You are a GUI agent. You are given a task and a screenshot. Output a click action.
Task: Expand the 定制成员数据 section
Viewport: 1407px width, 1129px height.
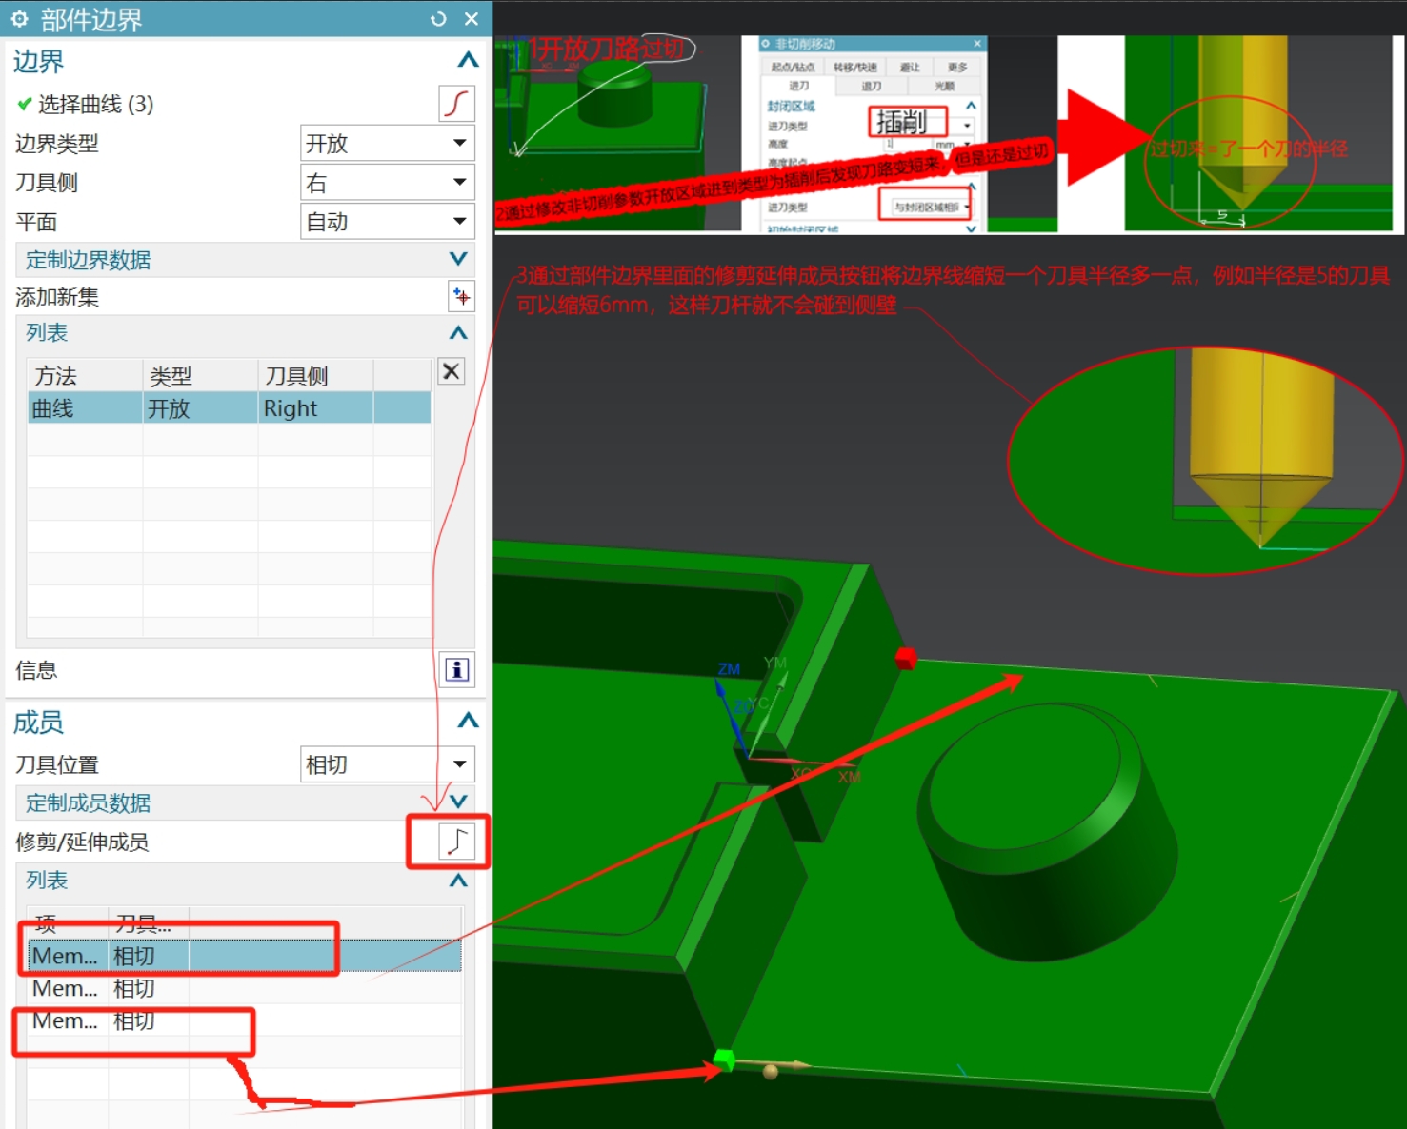[458, 802]
